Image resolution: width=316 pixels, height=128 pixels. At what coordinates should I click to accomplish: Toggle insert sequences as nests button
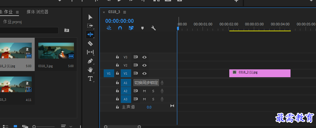pyautogui.click(x=109, y=28)
